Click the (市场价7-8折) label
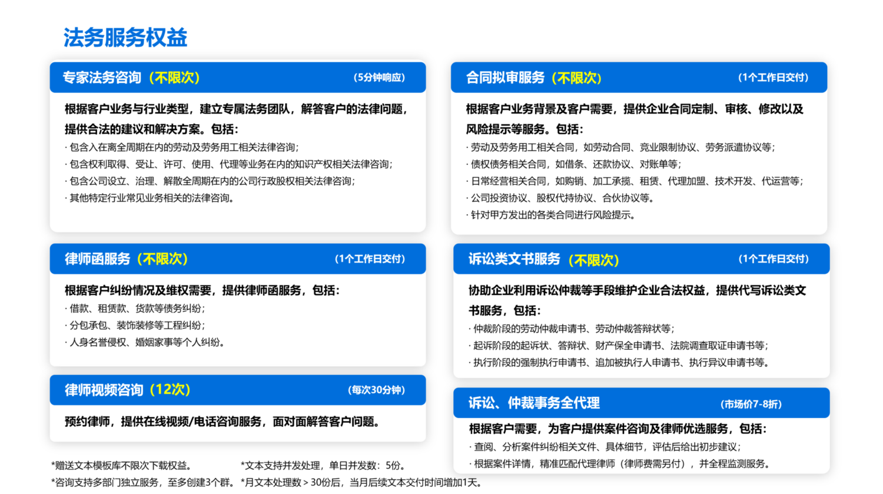 coord(751,405)
